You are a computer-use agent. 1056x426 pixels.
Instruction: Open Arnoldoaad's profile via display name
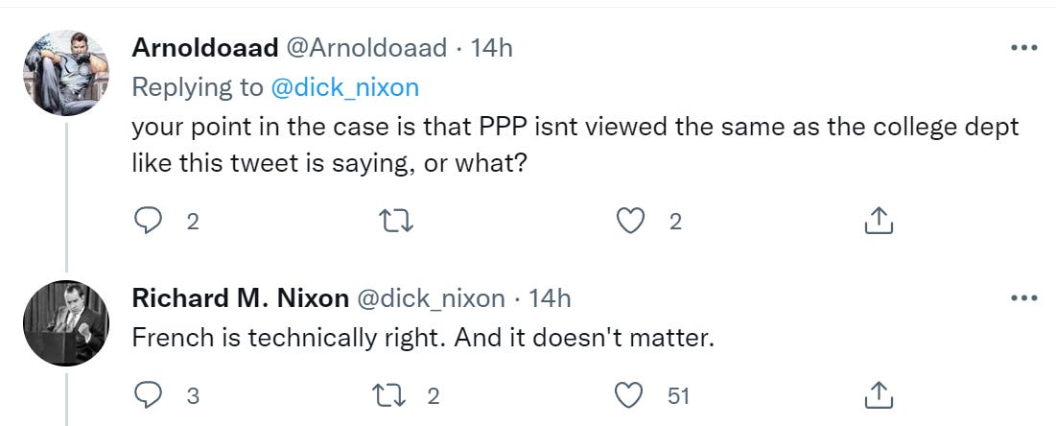[205, 48]
